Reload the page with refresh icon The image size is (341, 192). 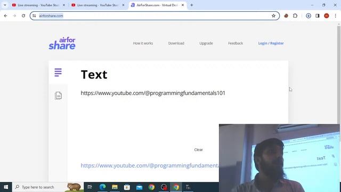coord(23,15)
